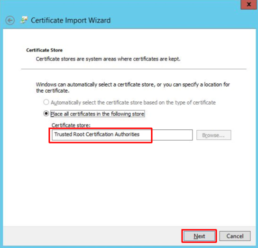Viewport: 258px width, 248px height.
Task: Focus the Trusted Root Certification Authorities field
Action: tap(122, 135)
